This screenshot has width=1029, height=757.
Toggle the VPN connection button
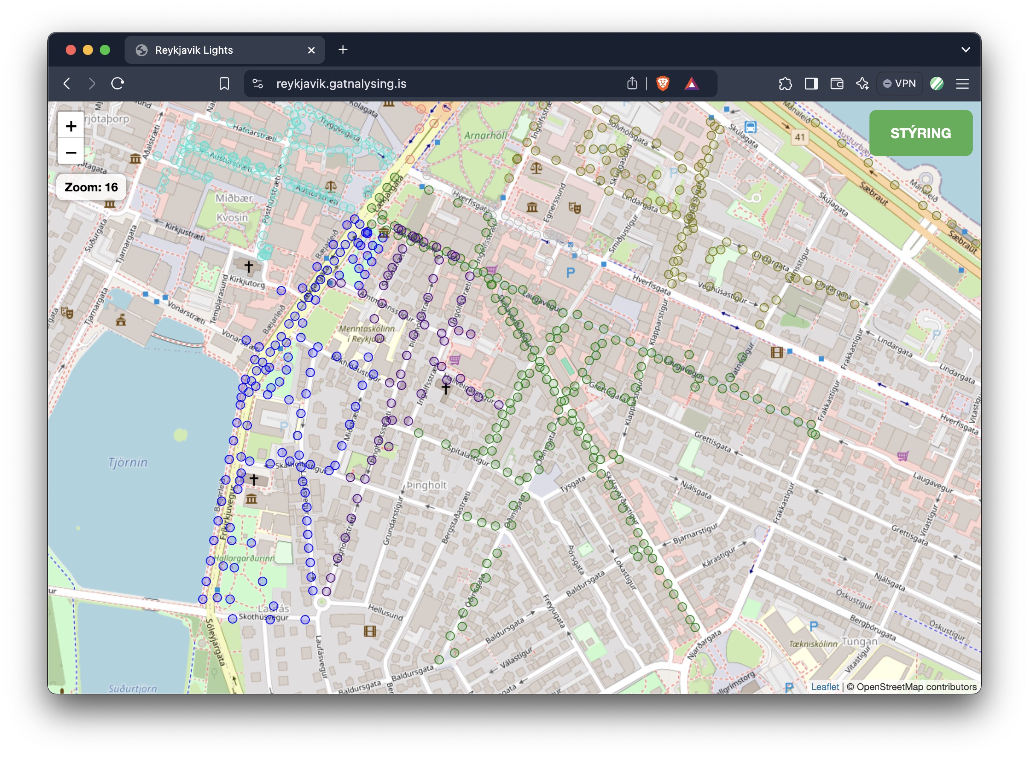899,84
